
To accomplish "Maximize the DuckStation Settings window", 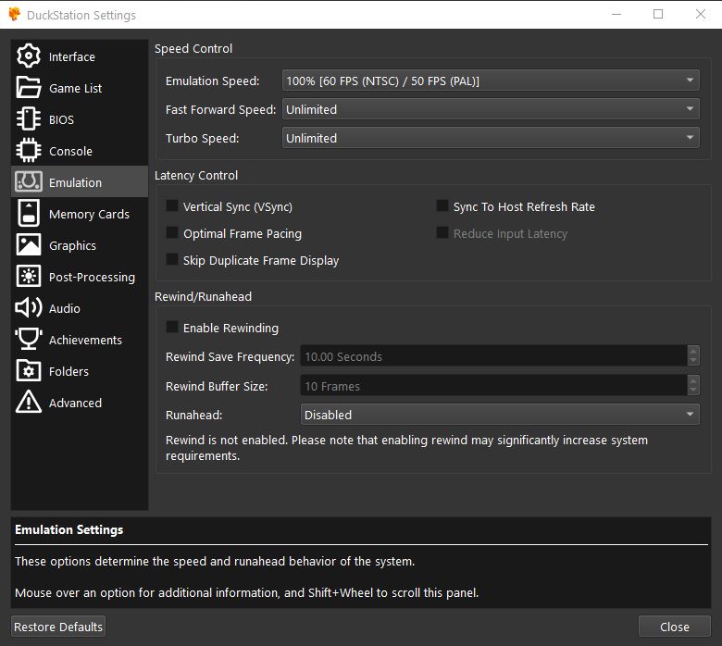I will coord(658,14).
